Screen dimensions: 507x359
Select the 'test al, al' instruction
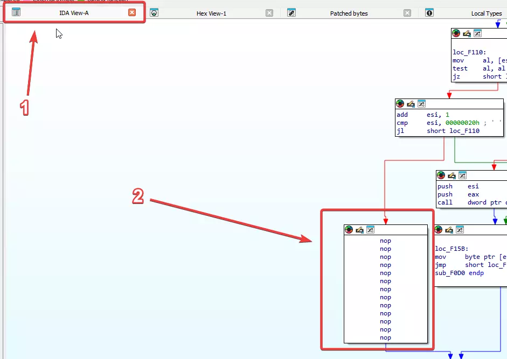coord(480,68)
